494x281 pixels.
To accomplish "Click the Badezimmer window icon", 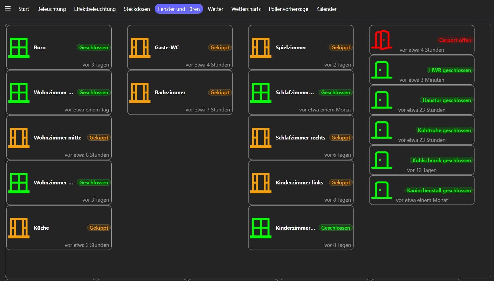I will pyautogui.click(x=140, y=92).
